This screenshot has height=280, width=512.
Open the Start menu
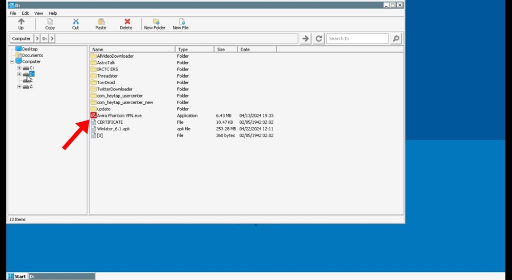tap(17, 276)
